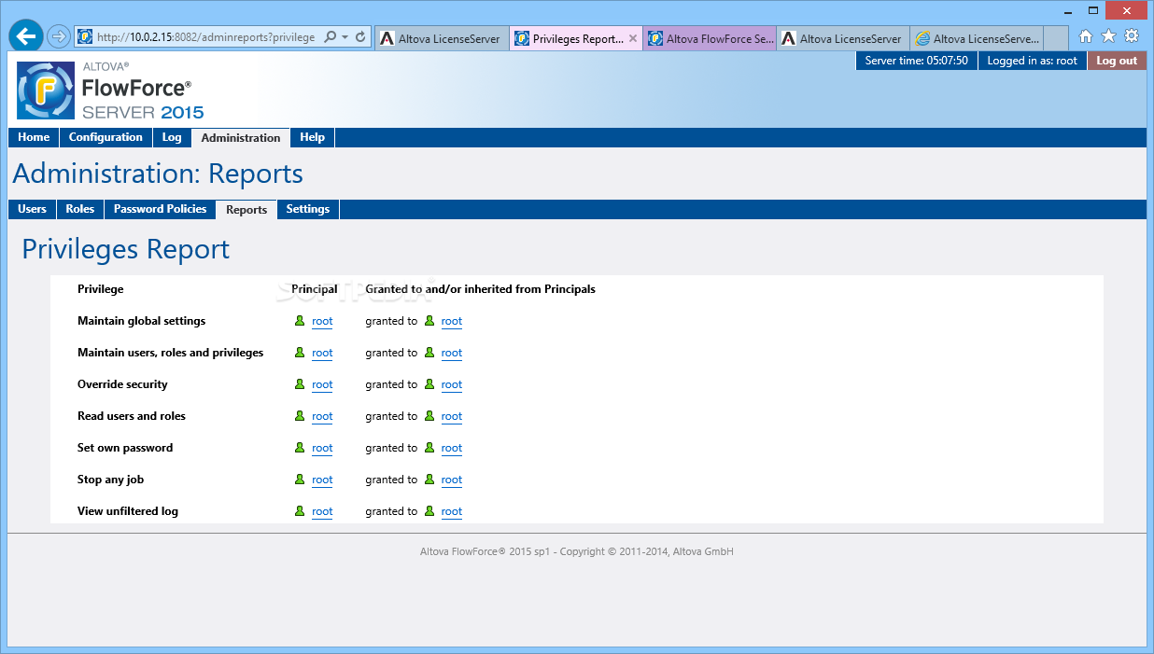The width and height of the screenshot is (1154, 654).
Task: Open the address bar dropdown arrow
Action: point(345,37)
